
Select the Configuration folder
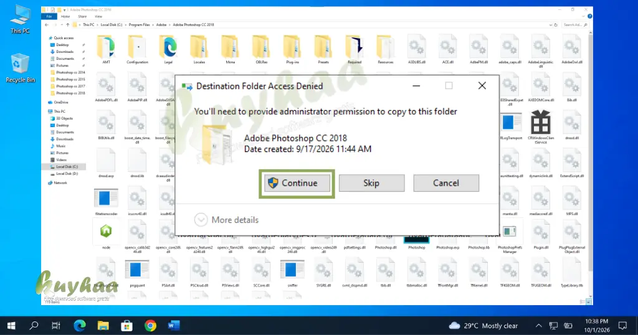pyautogui.click(x=137, y=50)
